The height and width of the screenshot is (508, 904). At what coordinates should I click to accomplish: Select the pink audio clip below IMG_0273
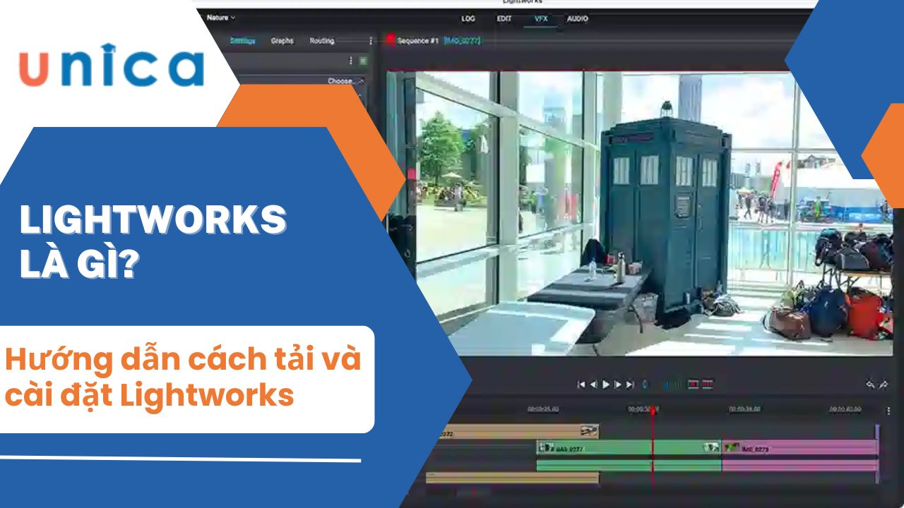point(799,466)
